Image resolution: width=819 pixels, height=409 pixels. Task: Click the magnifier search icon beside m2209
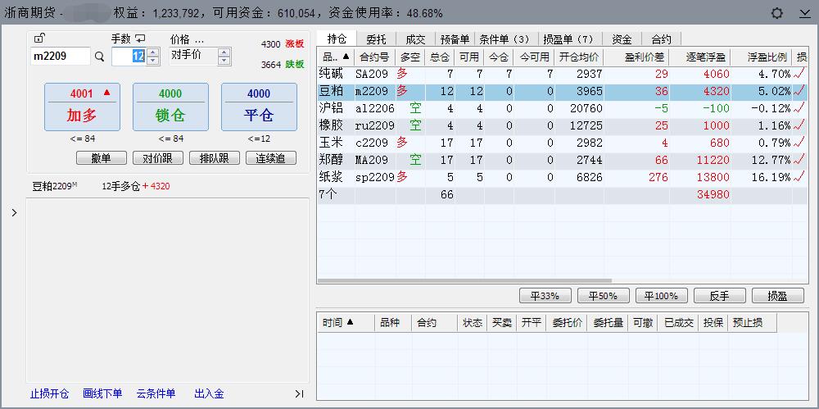tap(100, 57)
